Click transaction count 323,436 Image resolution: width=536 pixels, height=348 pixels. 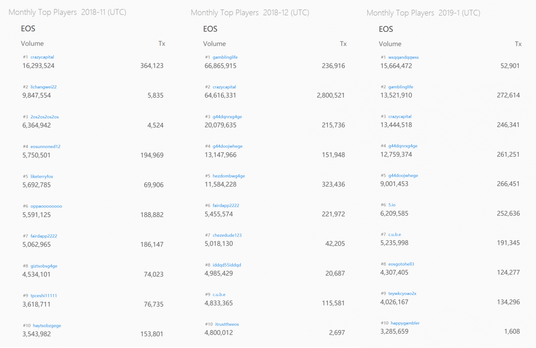click(333, 184)
